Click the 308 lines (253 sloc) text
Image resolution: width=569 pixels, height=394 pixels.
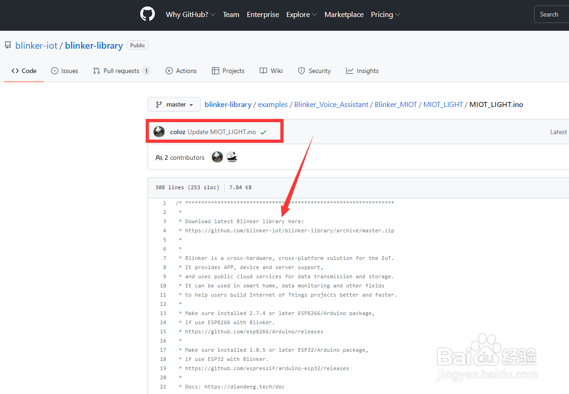point(187,187)
